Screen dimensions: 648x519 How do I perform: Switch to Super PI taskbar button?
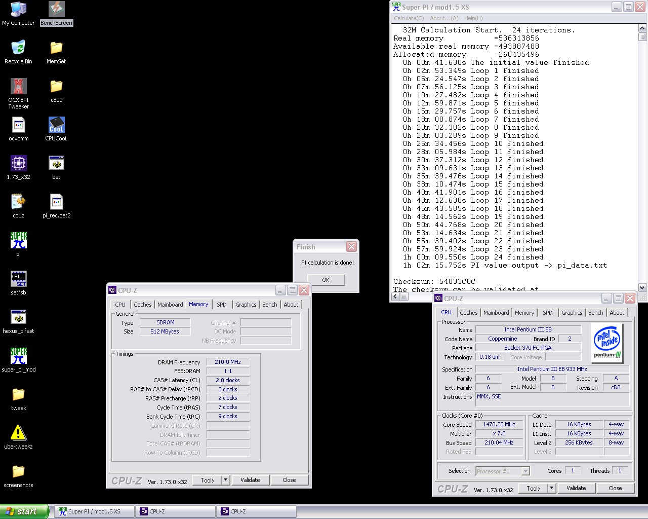94,511
